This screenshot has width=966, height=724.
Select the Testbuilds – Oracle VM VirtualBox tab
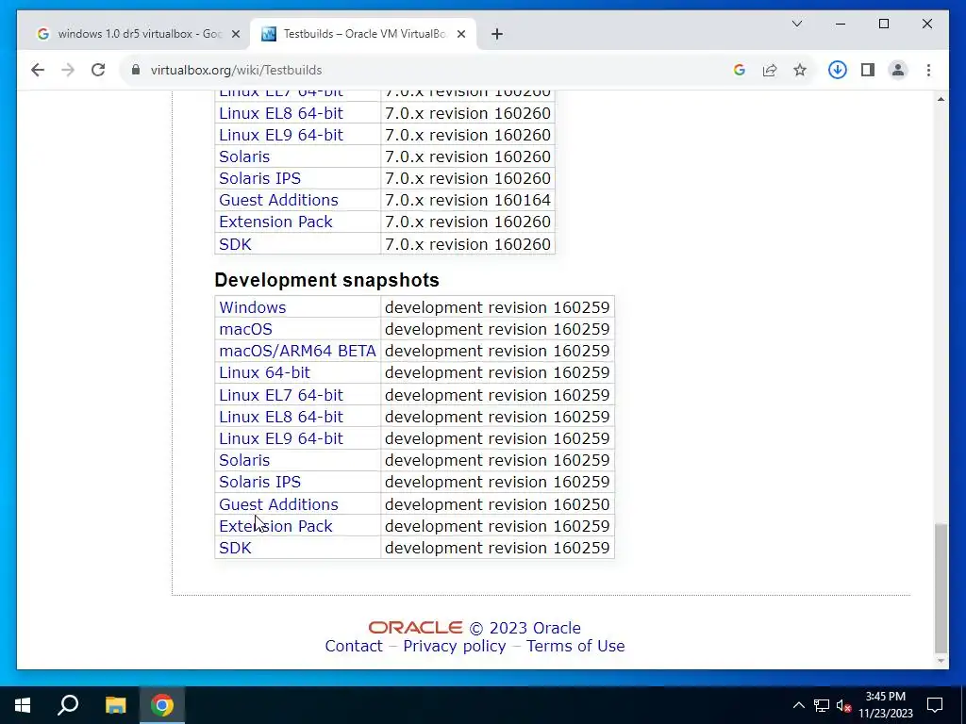(363, 35)
